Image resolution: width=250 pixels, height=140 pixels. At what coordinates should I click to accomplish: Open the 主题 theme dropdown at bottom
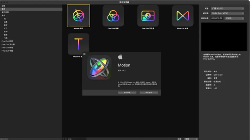[x=191, y=139]
